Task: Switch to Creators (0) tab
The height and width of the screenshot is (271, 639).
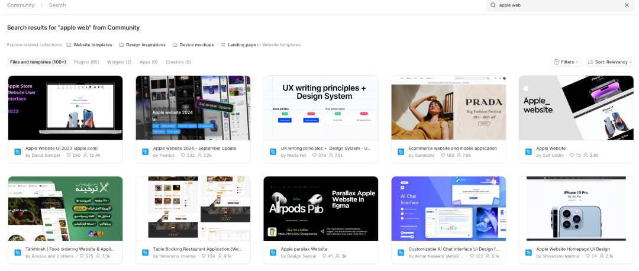Action: pyautogui.click(x=178, y=62)
